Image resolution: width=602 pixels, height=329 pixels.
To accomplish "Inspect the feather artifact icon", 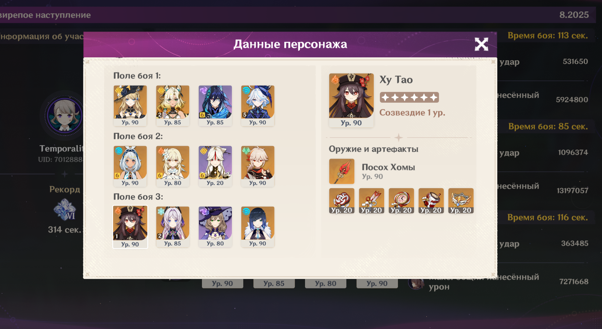I will [371, 201].
